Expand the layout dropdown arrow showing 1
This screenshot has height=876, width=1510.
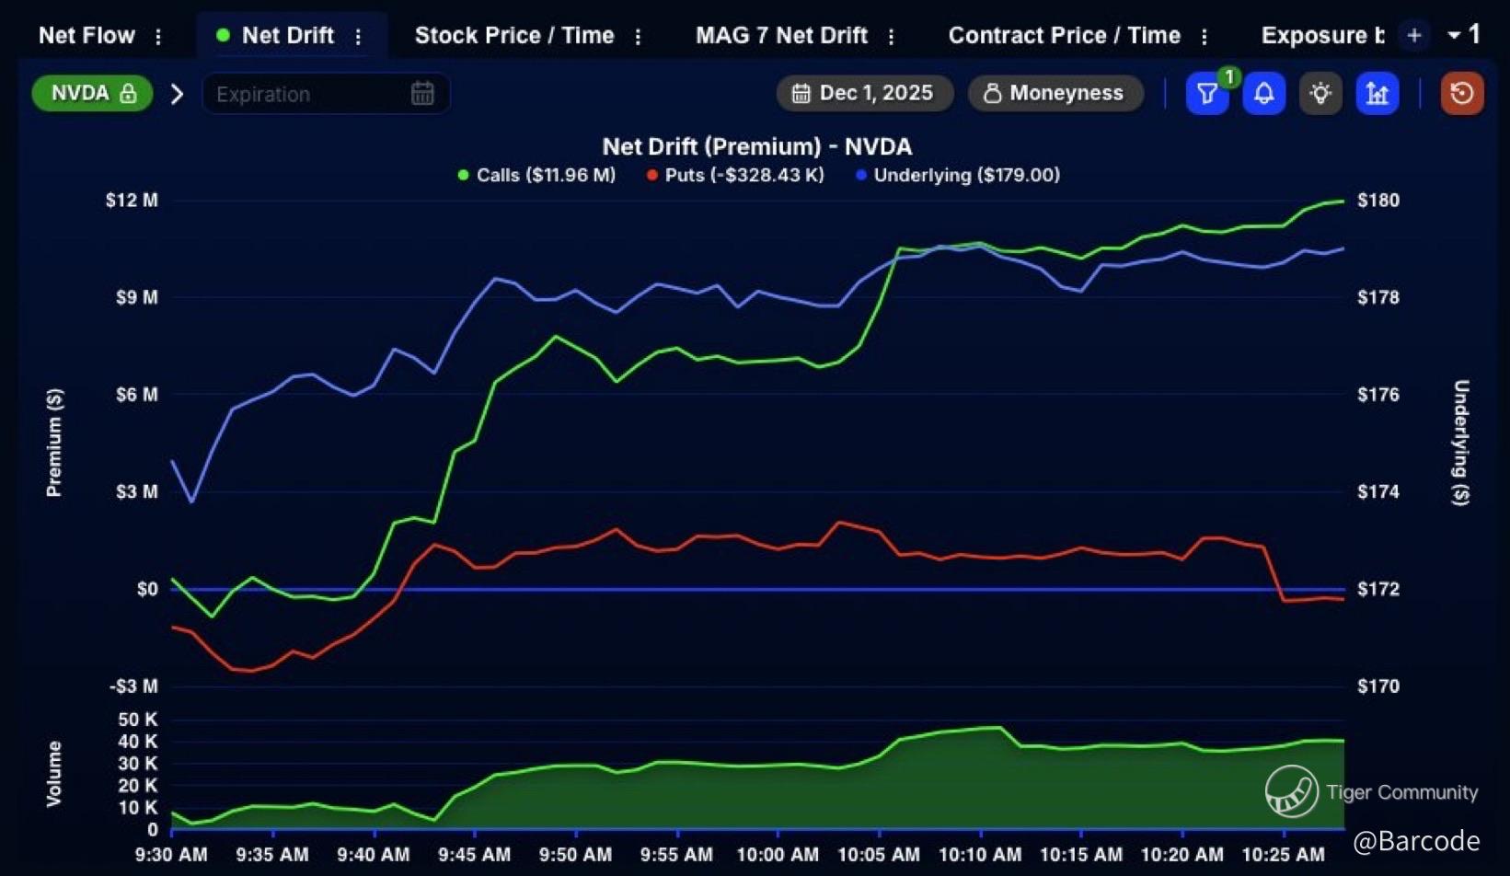tap(1464, 35)
